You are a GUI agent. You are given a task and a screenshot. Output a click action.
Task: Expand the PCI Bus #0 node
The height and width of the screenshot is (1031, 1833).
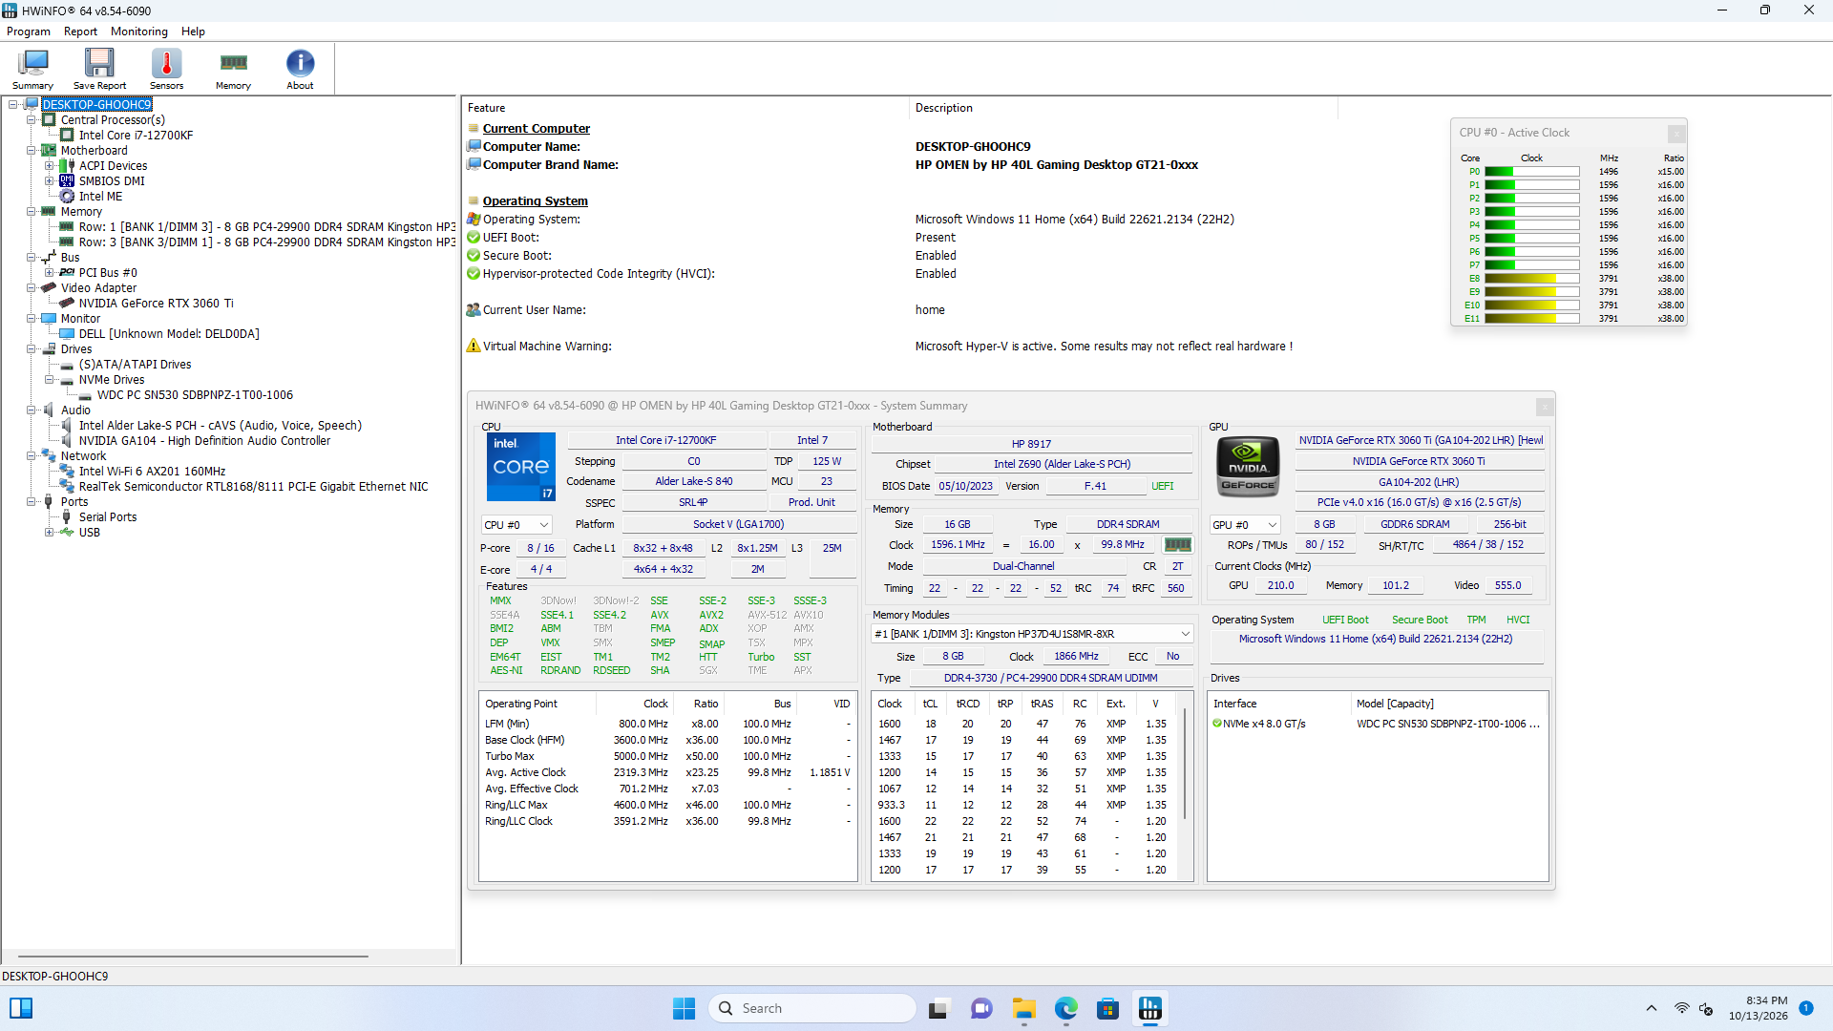click(x=50, y=273)
